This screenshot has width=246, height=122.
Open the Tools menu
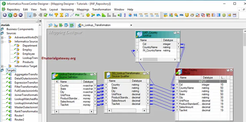point(43,10)
